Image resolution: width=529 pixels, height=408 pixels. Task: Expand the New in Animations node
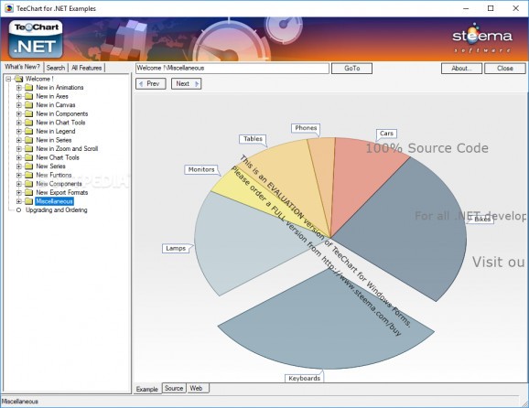[19, 88]
